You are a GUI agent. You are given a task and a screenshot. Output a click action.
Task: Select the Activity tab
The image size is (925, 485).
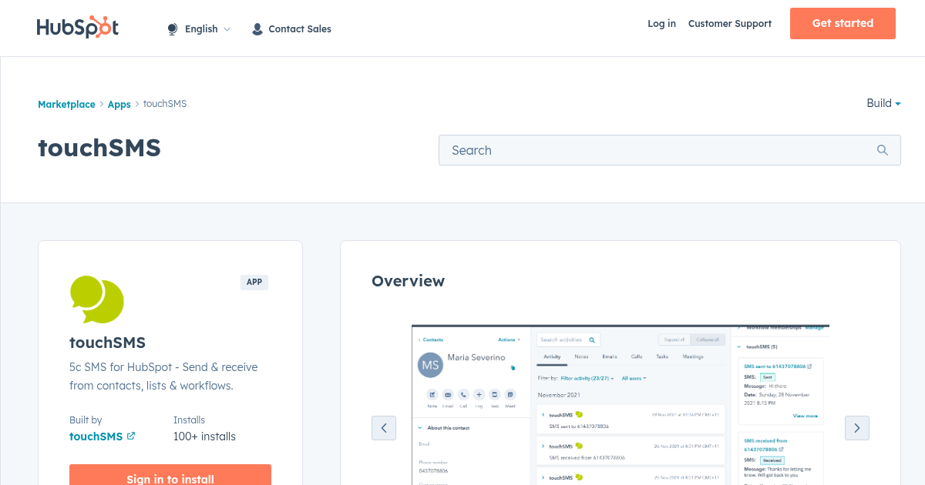pyautogui.click(x=551, y=356)
